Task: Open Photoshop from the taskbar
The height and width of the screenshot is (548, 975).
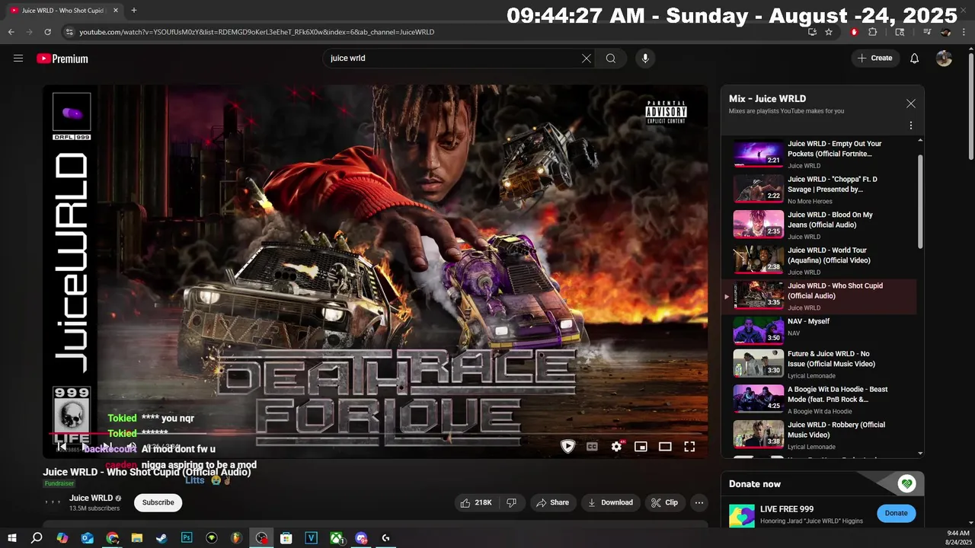Action: [x=187, y=538]
